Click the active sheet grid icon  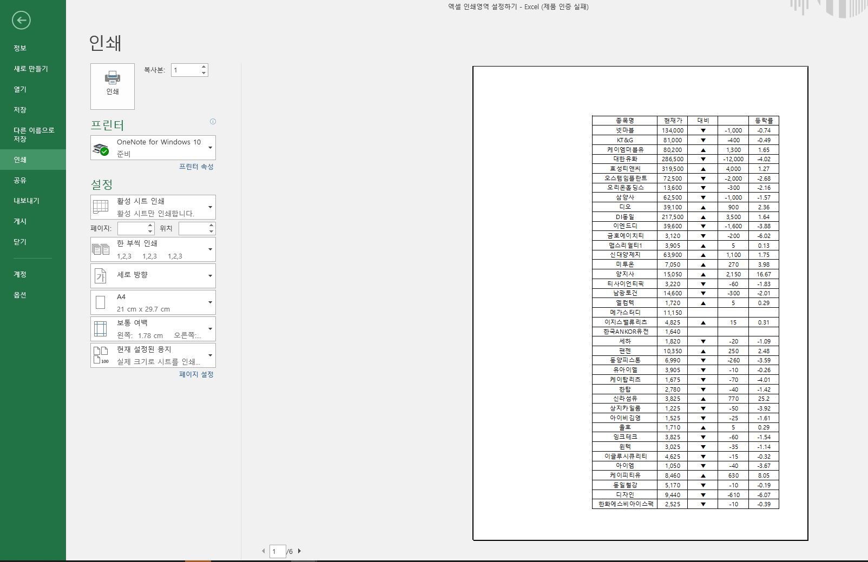(x=101, y=207)
